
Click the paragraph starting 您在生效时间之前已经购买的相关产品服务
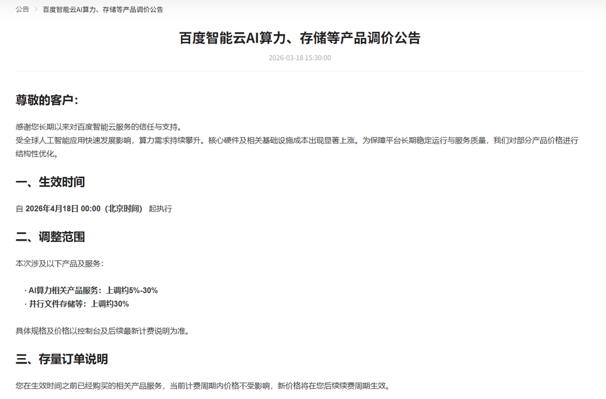(x=204, y=386)
